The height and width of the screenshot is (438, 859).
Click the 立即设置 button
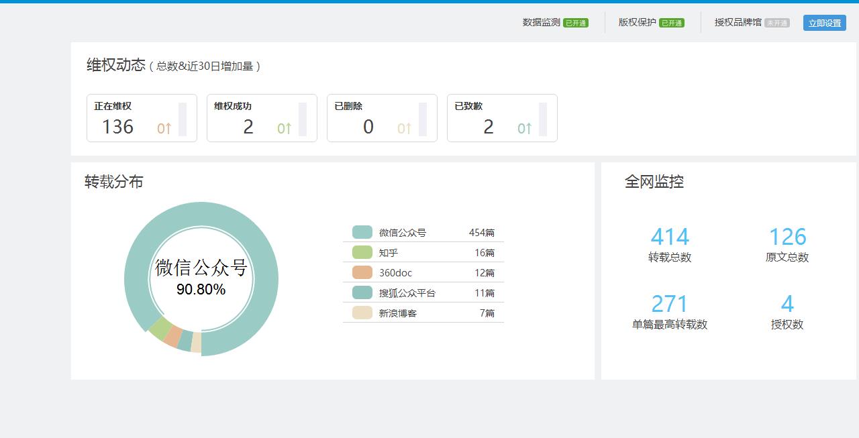(x=824, y=22)
